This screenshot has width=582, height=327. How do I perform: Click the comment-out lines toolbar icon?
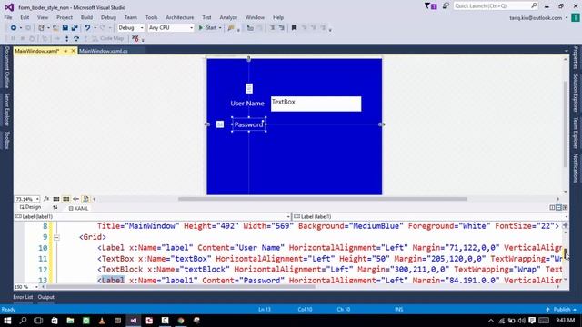click(273, 28)
